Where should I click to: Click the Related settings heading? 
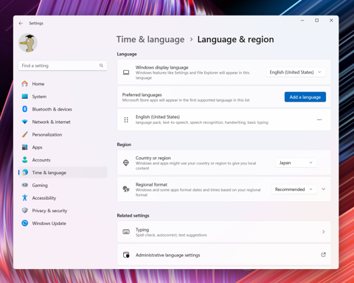(x=133, y=215)
